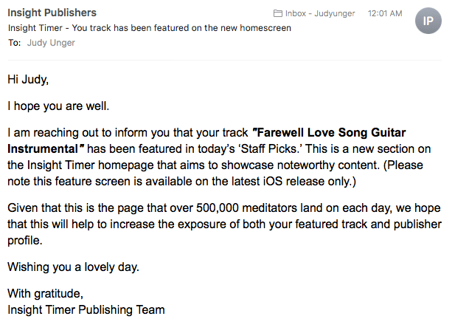
Task: Click the Wishing you a lovely day line
Action: coord(72,267)
